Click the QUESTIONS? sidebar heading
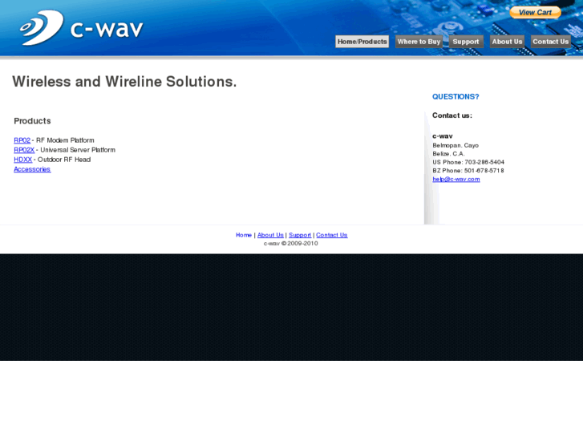583x437 pixels. pyautogui.click(x=455, y=97)
